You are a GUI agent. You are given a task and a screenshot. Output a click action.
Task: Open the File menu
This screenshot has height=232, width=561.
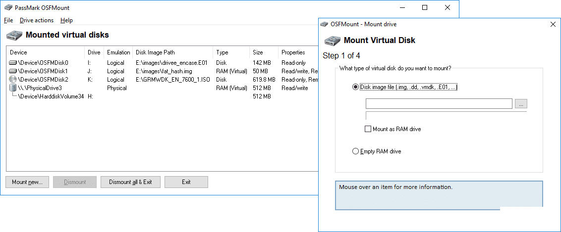[x=8, y=20]
